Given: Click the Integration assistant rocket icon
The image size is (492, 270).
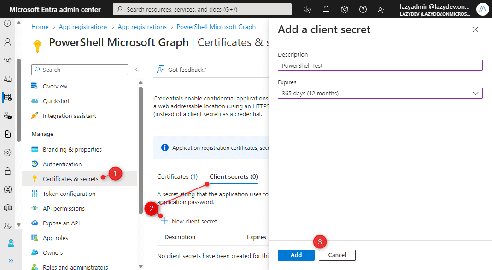Looking at the screenshot, I should tap(35, 116).
